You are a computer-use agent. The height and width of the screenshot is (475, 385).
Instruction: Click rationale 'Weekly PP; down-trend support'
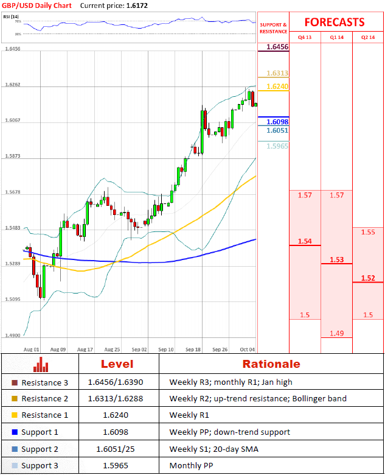pyautogui.click(x=230, y=432)
